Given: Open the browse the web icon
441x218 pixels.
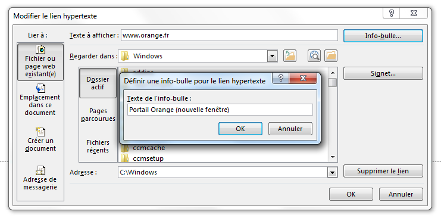Looking at the screenshot, I should 314,56.
